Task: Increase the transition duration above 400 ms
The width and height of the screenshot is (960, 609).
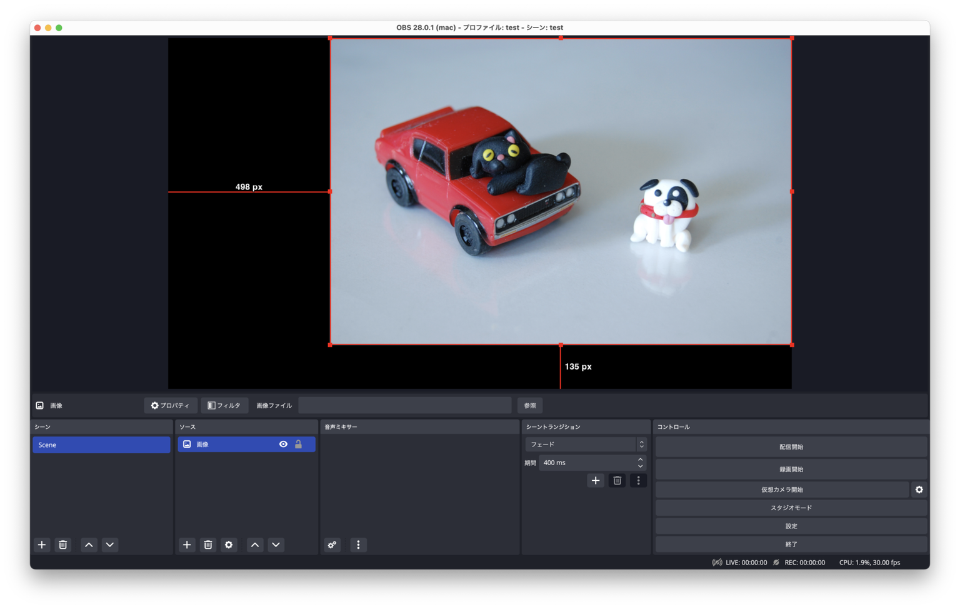Action: point(639,459)
